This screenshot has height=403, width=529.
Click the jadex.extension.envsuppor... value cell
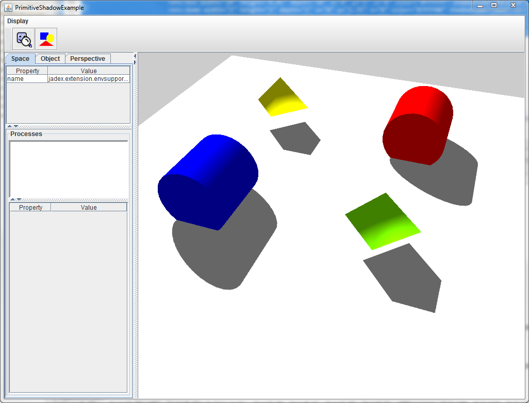[88, 79]
